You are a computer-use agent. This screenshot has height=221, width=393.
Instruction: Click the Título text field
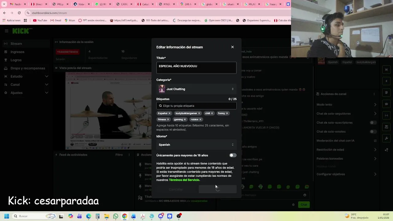[x=196, y=68]
